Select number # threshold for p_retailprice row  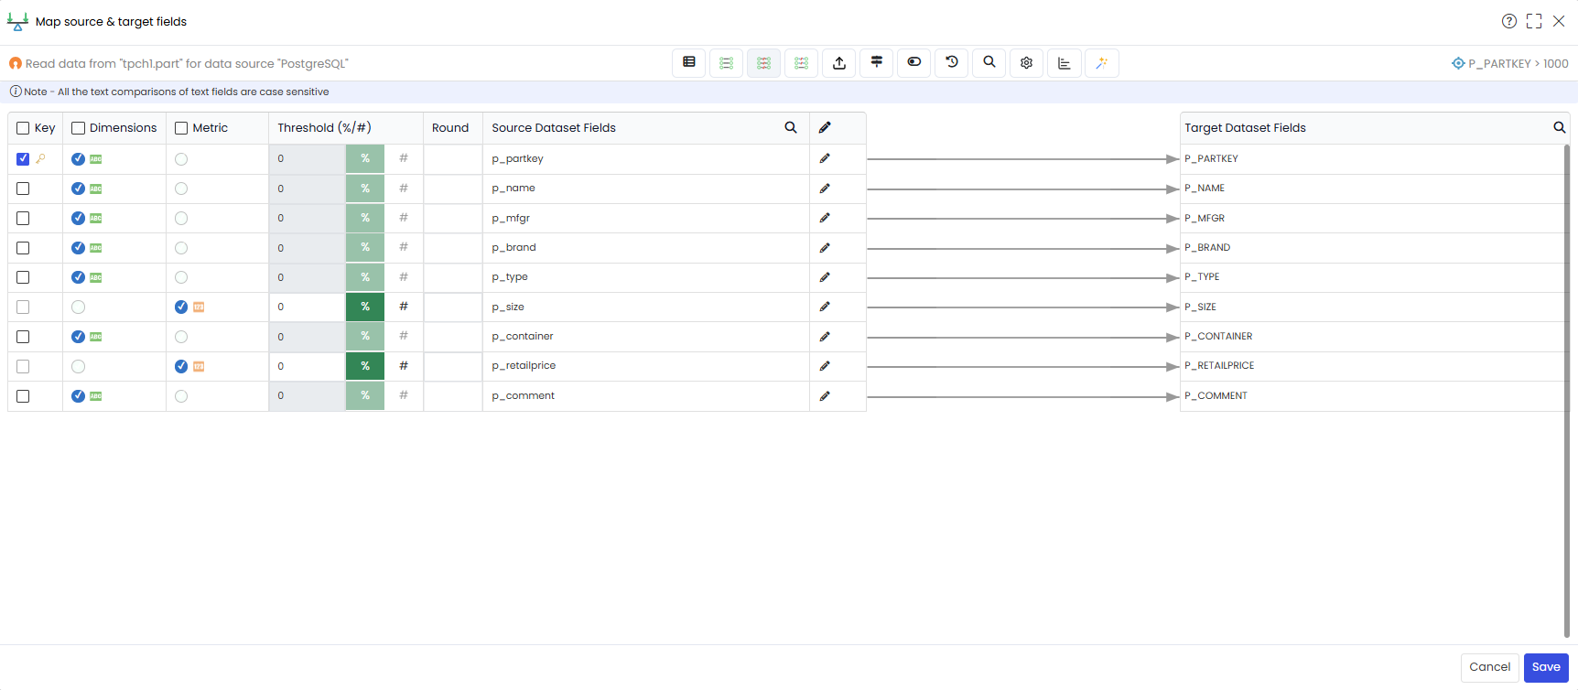click(404, 366)
